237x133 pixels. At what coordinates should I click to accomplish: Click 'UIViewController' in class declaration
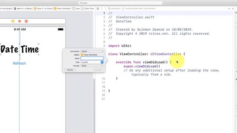pos(166,54)
